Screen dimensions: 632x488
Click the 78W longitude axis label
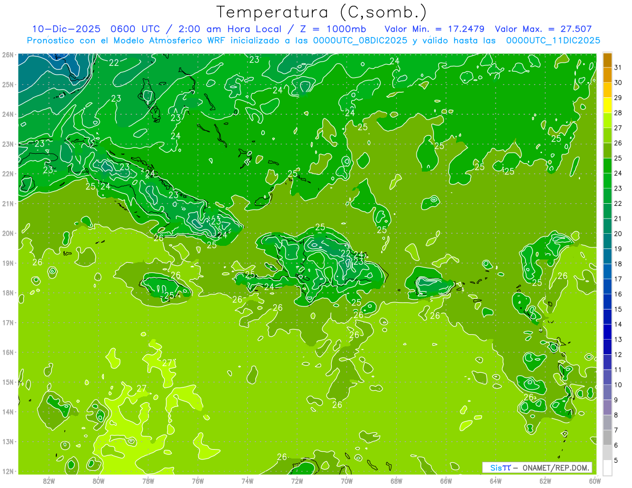point(148,481)
